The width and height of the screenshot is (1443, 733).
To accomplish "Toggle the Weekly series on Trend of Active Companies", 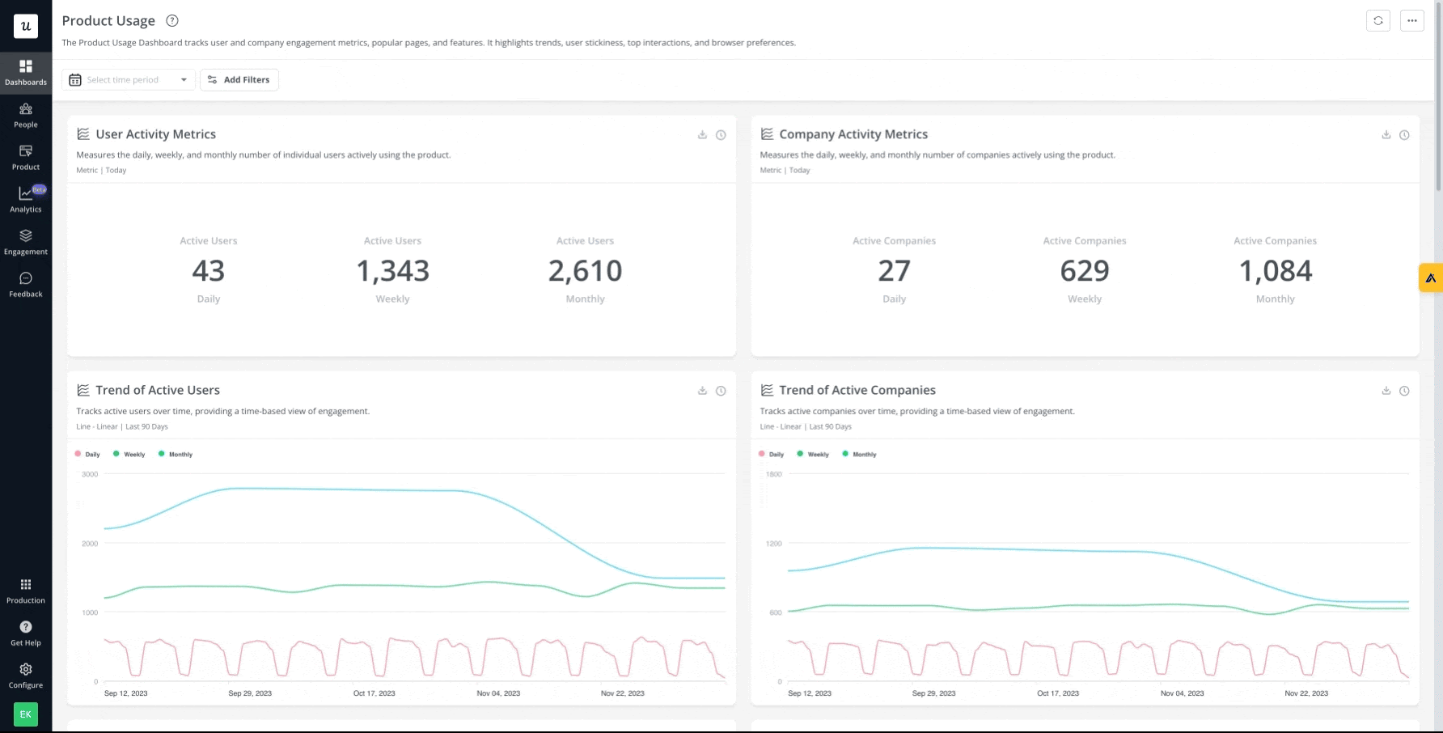I will (x=813, y=454).
